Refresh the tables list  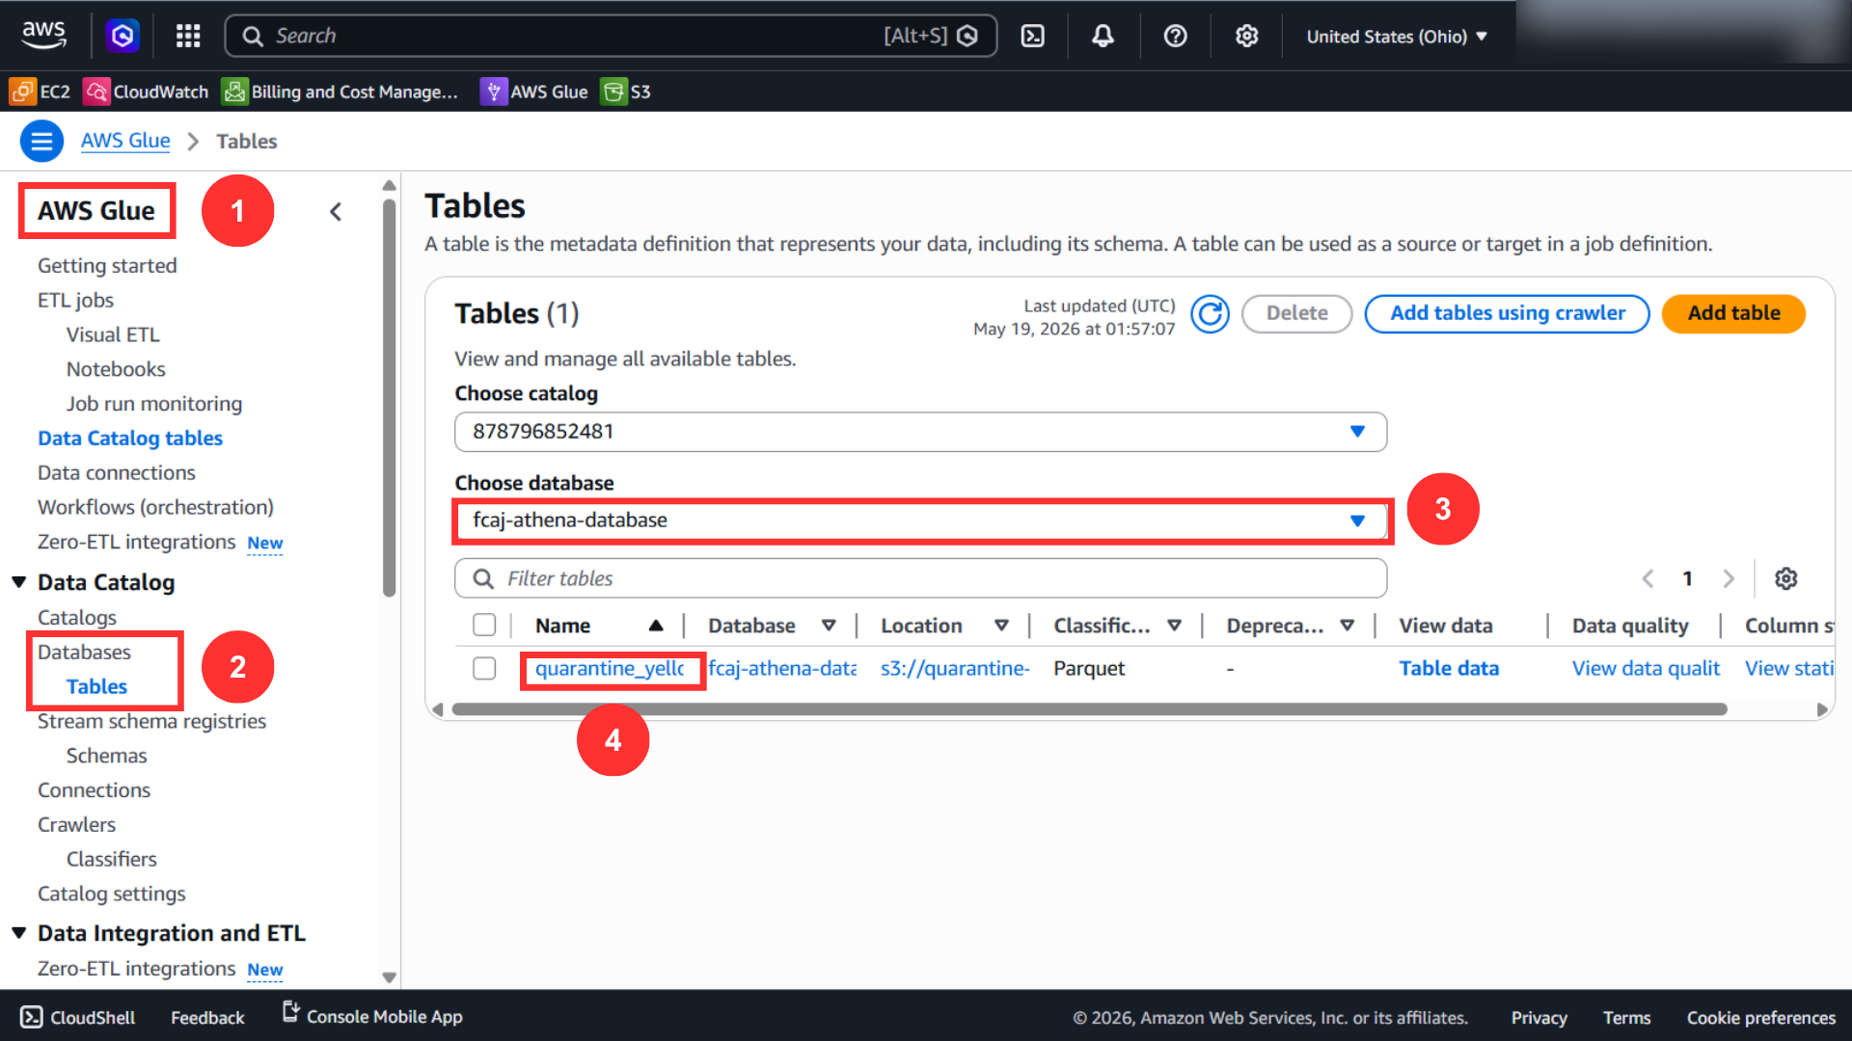1210,314
